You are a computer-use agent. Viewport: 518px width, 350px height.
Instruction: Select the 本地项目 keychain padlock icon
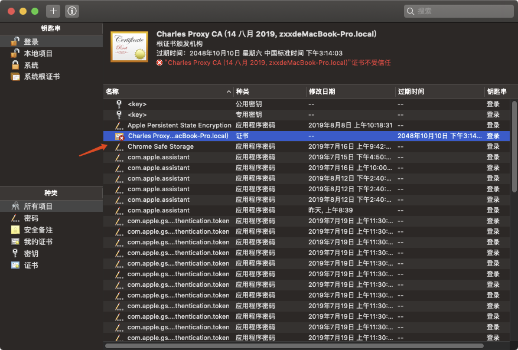(15, 53)
